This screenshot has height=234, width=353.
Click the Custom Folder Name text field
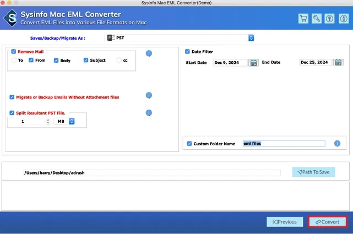click(284, 144)
